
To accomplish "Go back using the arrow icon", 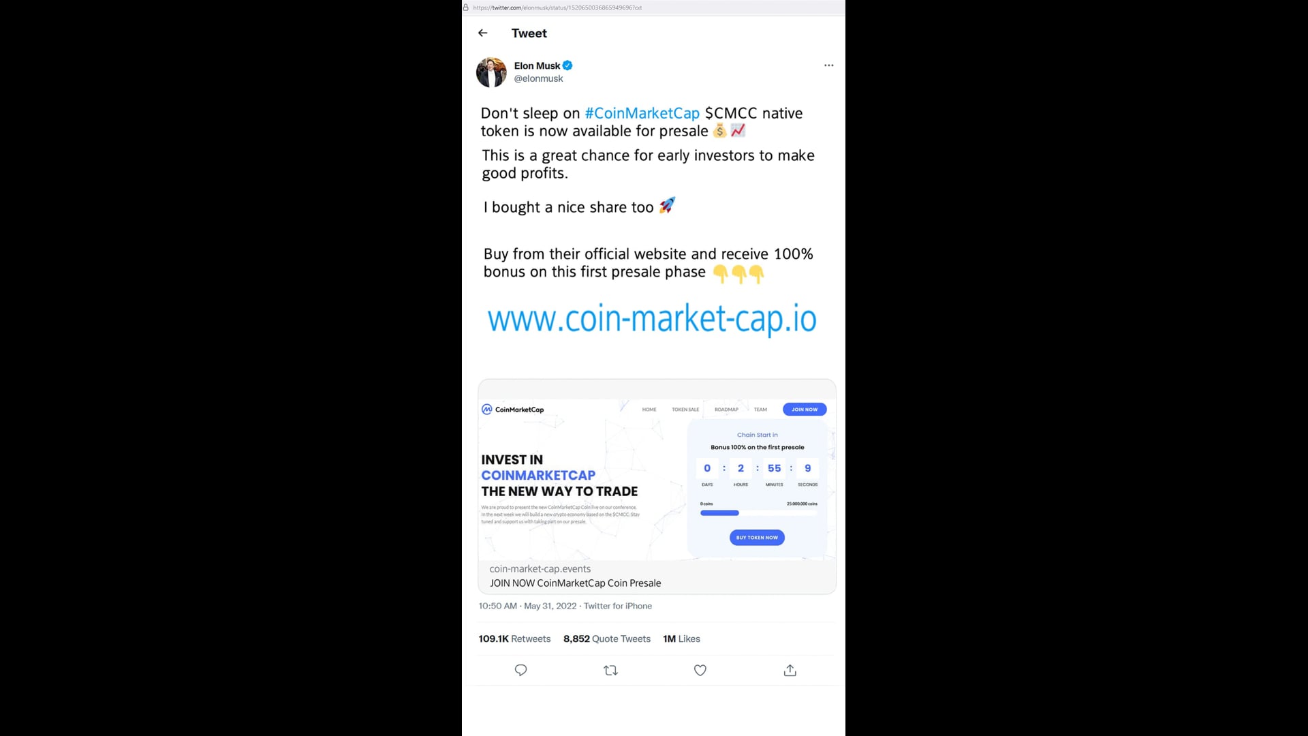I will (x=482, y=33).
